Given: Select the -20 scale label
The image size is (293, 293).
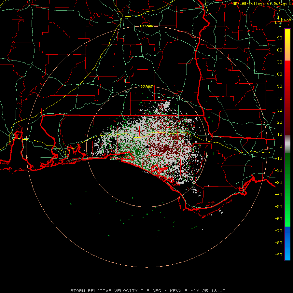Looking at the screenshot, I should point(278,170).
